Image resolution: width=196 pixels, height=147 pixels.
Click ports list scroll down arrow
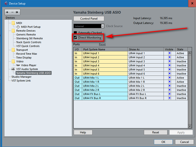pyautogui.click(x=190, y=126)
